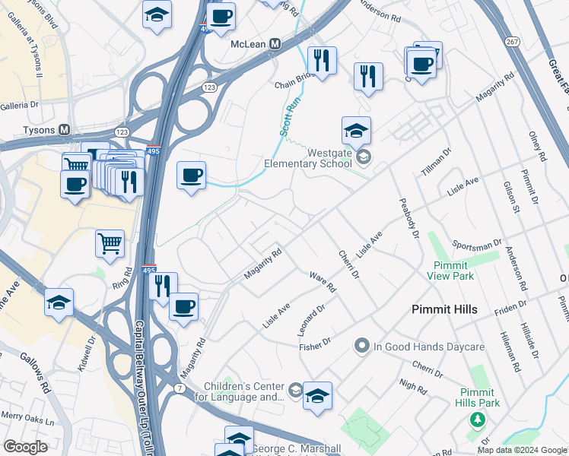Click the Map data ©2024 Google text
Screen dimensions: 569x456
(x=523, y=451)
